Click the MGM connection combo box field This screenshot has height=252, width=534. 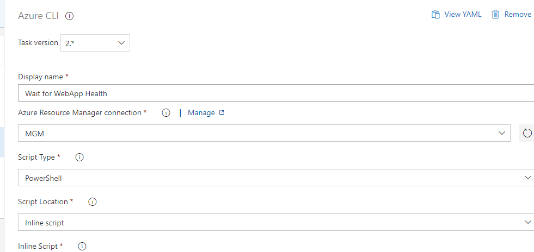point(256,133)
